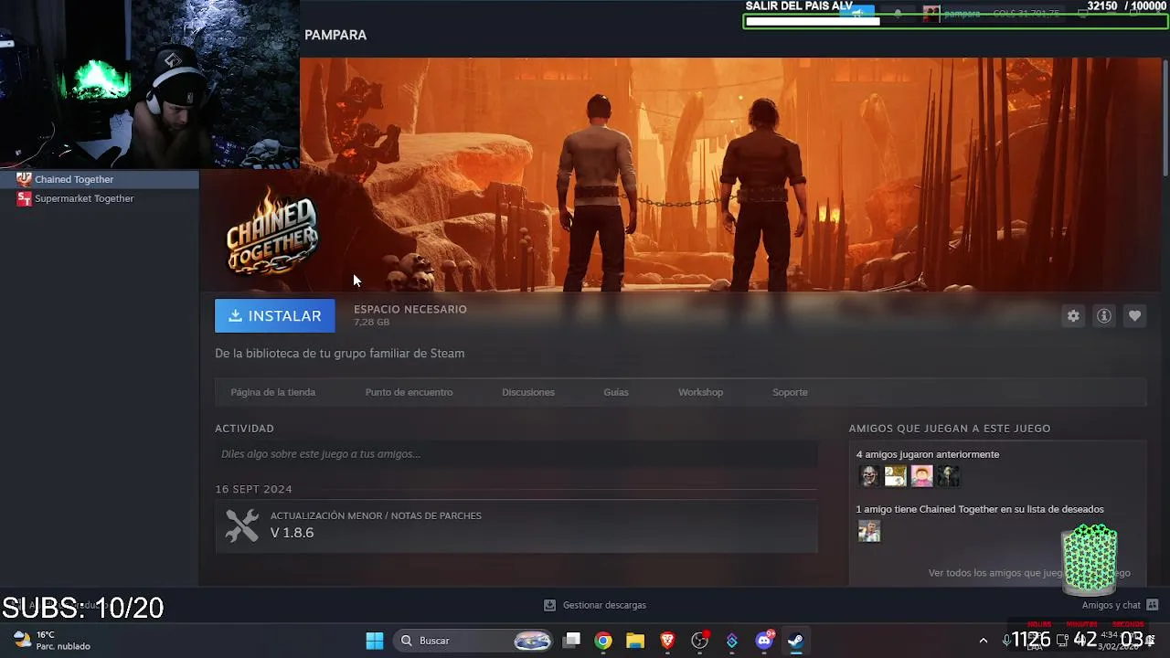The width and height of the screenshot is (1170, 658).
Task: Open Gestionar descargas
Action: (x=595, y=605)
